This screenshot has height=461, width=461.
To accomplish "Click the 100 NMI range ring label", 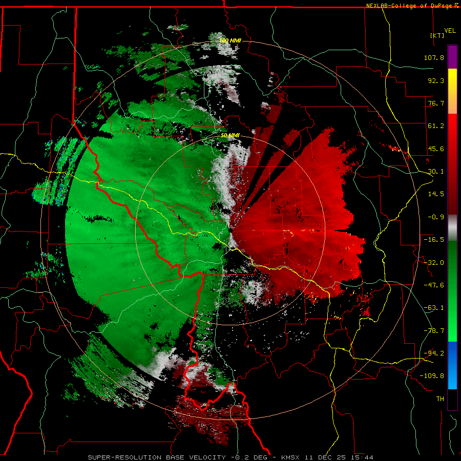I will click(x=230, y=40).
